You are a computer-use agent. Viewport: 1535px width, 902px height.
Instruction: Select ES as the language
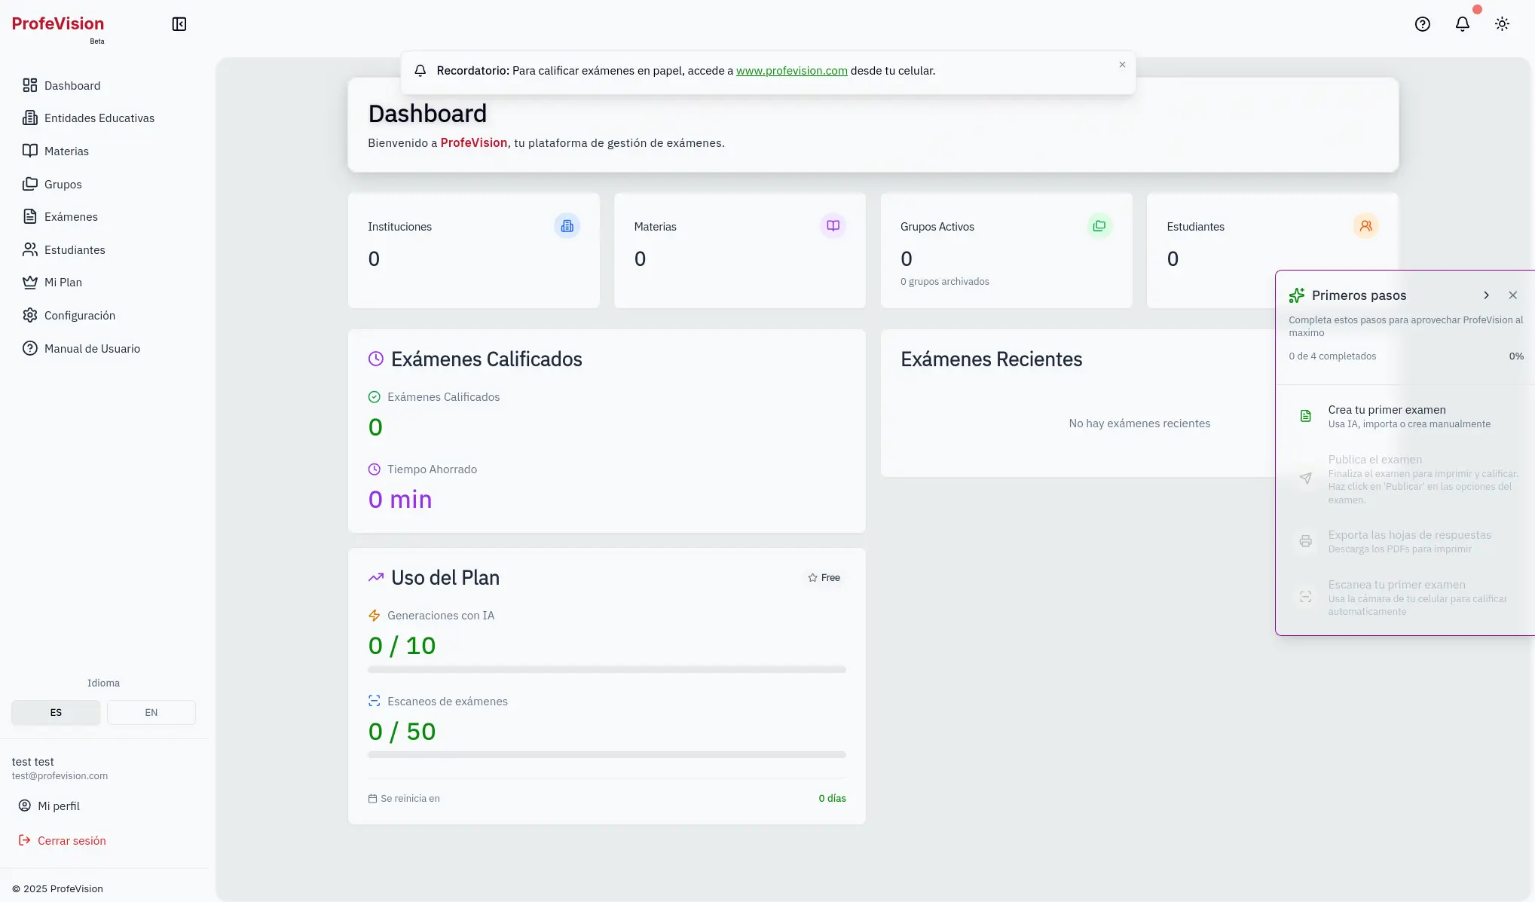pyautogui.click(x=55, y=712)
